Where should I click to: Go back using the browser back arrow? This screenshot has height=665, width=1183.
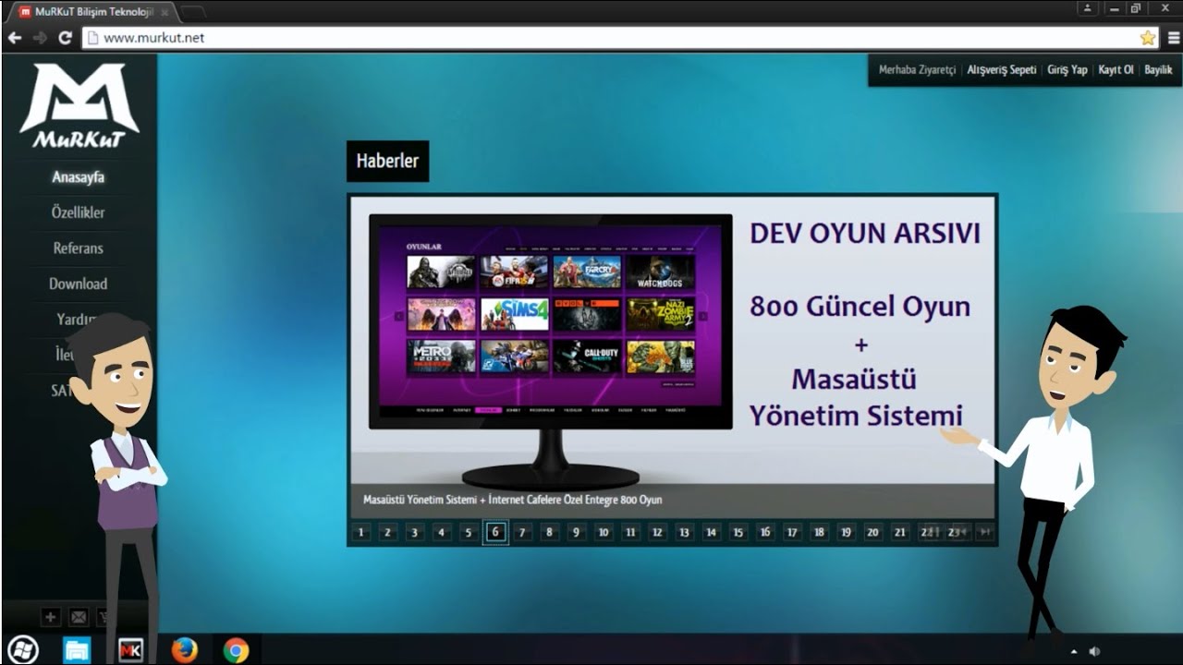pos(15,38)
